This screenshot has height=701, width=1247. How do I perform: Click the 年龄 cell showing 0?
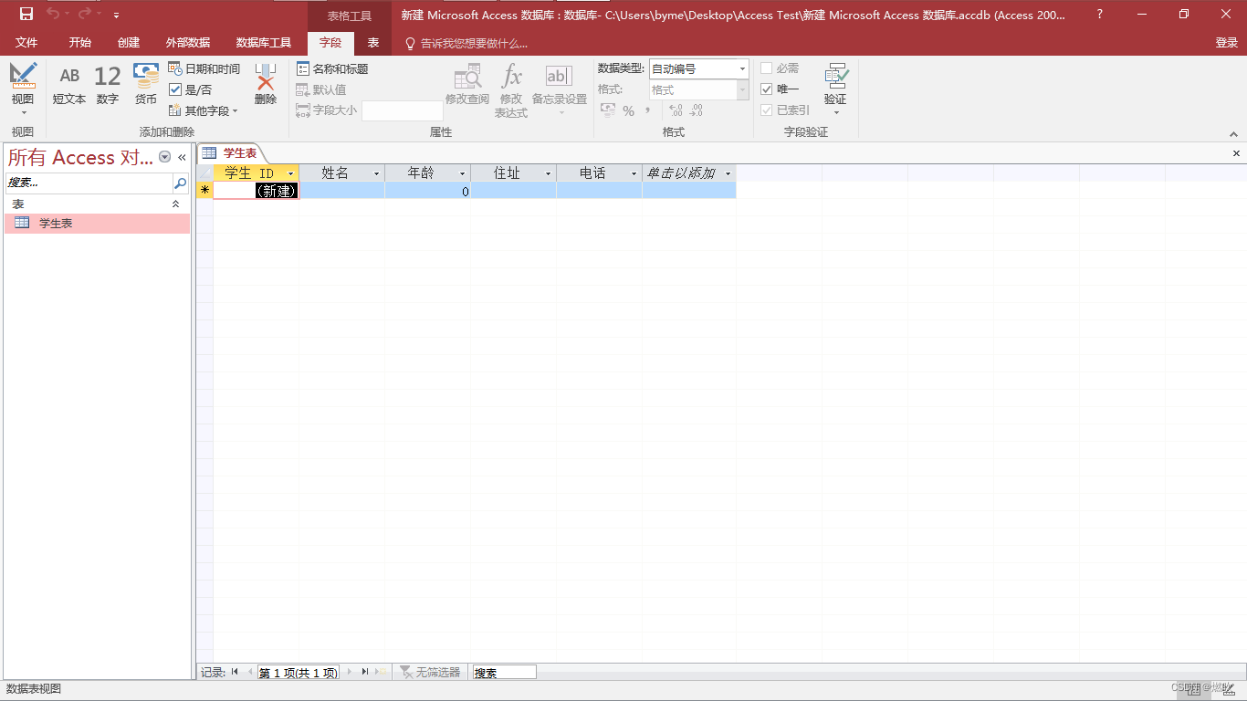pos(427,191)
